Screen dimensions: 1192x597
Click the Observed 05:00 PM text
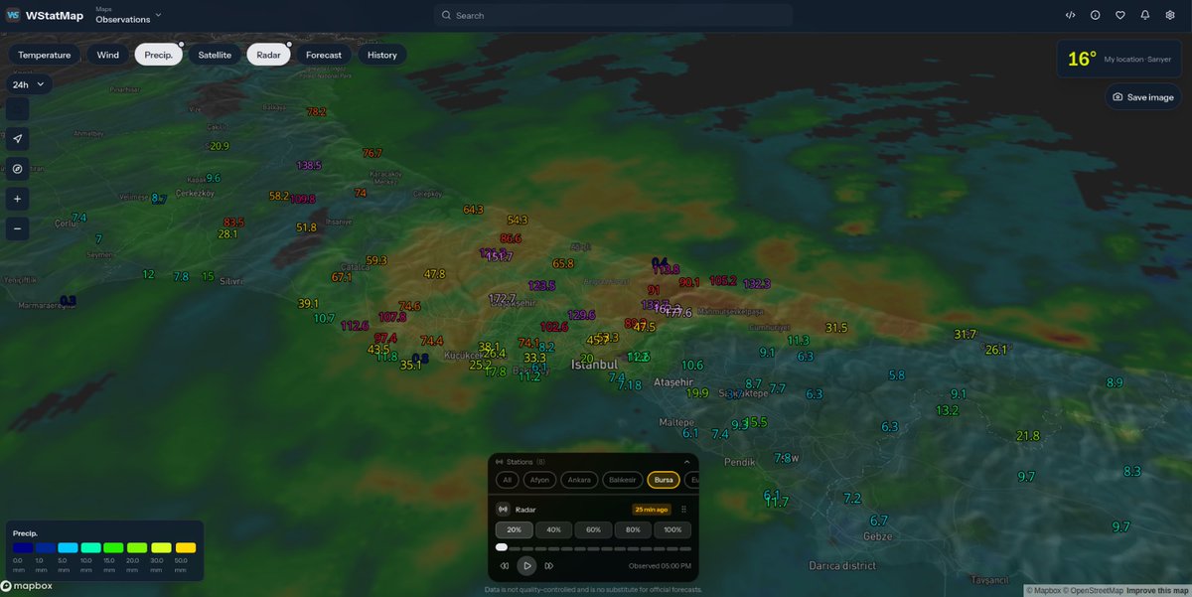[660, 565]
